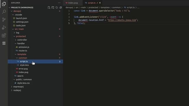Open error.pug file
Screen dimensions: 189x106
[23, 69]
